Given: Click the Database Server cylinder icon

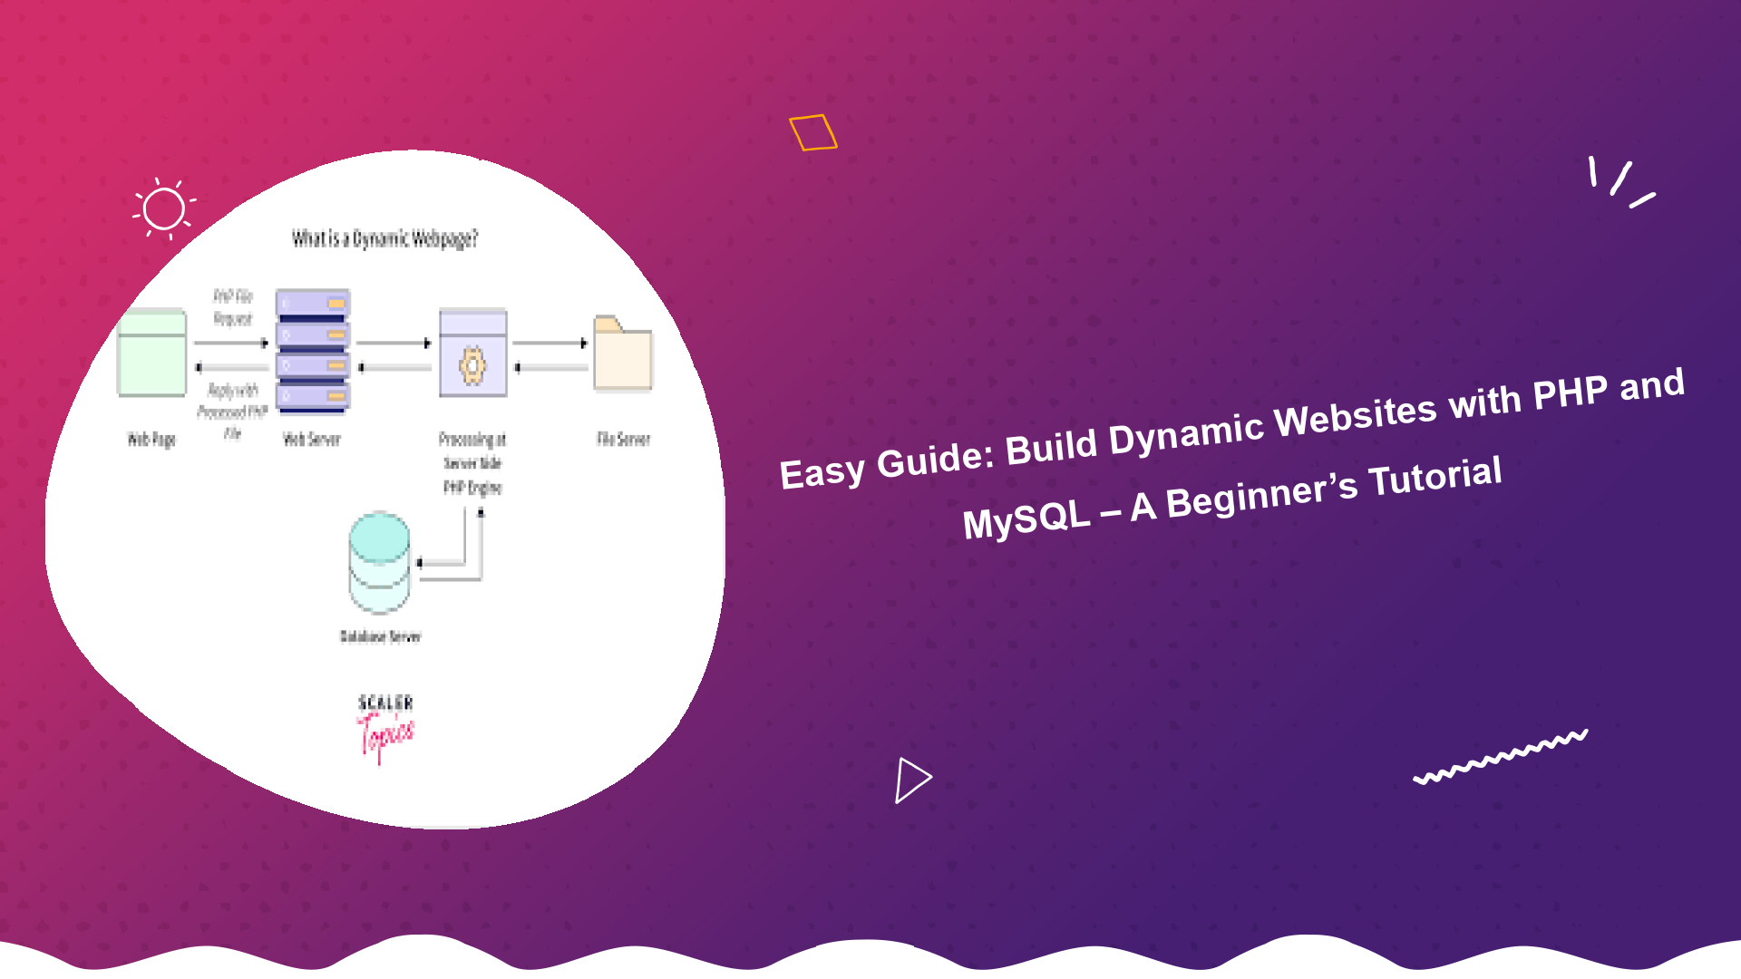Looking at the screenshot, I should click(x=378, y=559).
